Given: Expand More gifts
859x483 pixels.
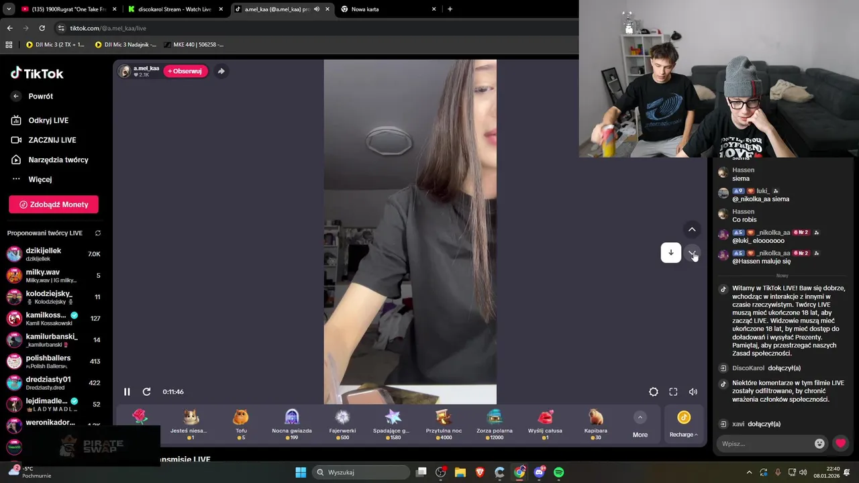Looking at the screenshot, I should (x=640, y=425).
